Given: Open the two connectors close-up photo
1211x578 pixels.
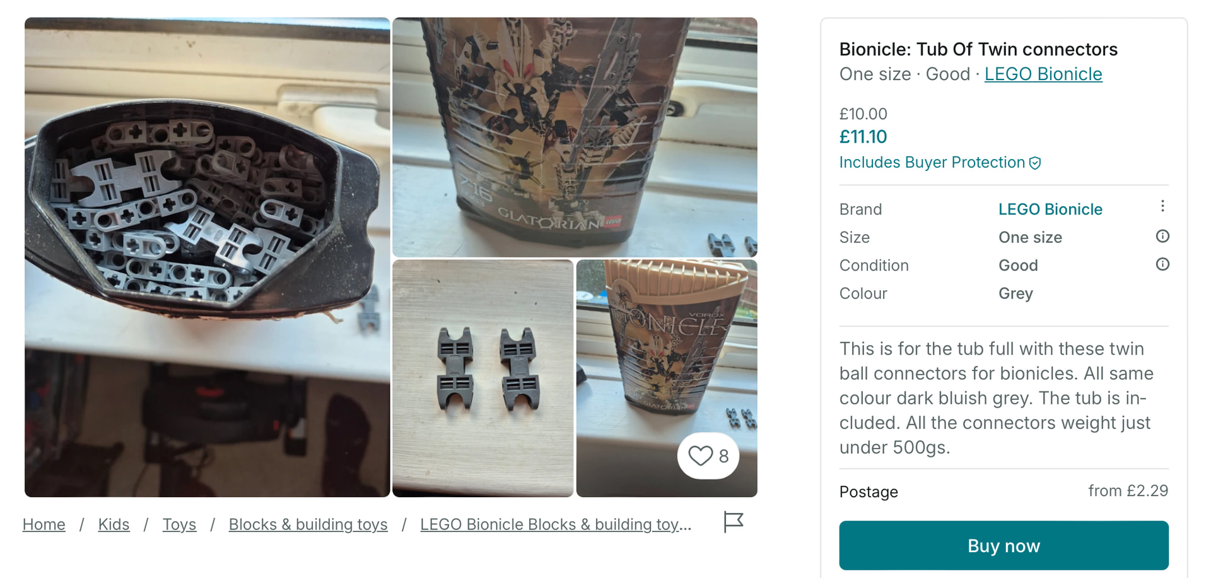Looking at the screenshot, I should point(483,378).
